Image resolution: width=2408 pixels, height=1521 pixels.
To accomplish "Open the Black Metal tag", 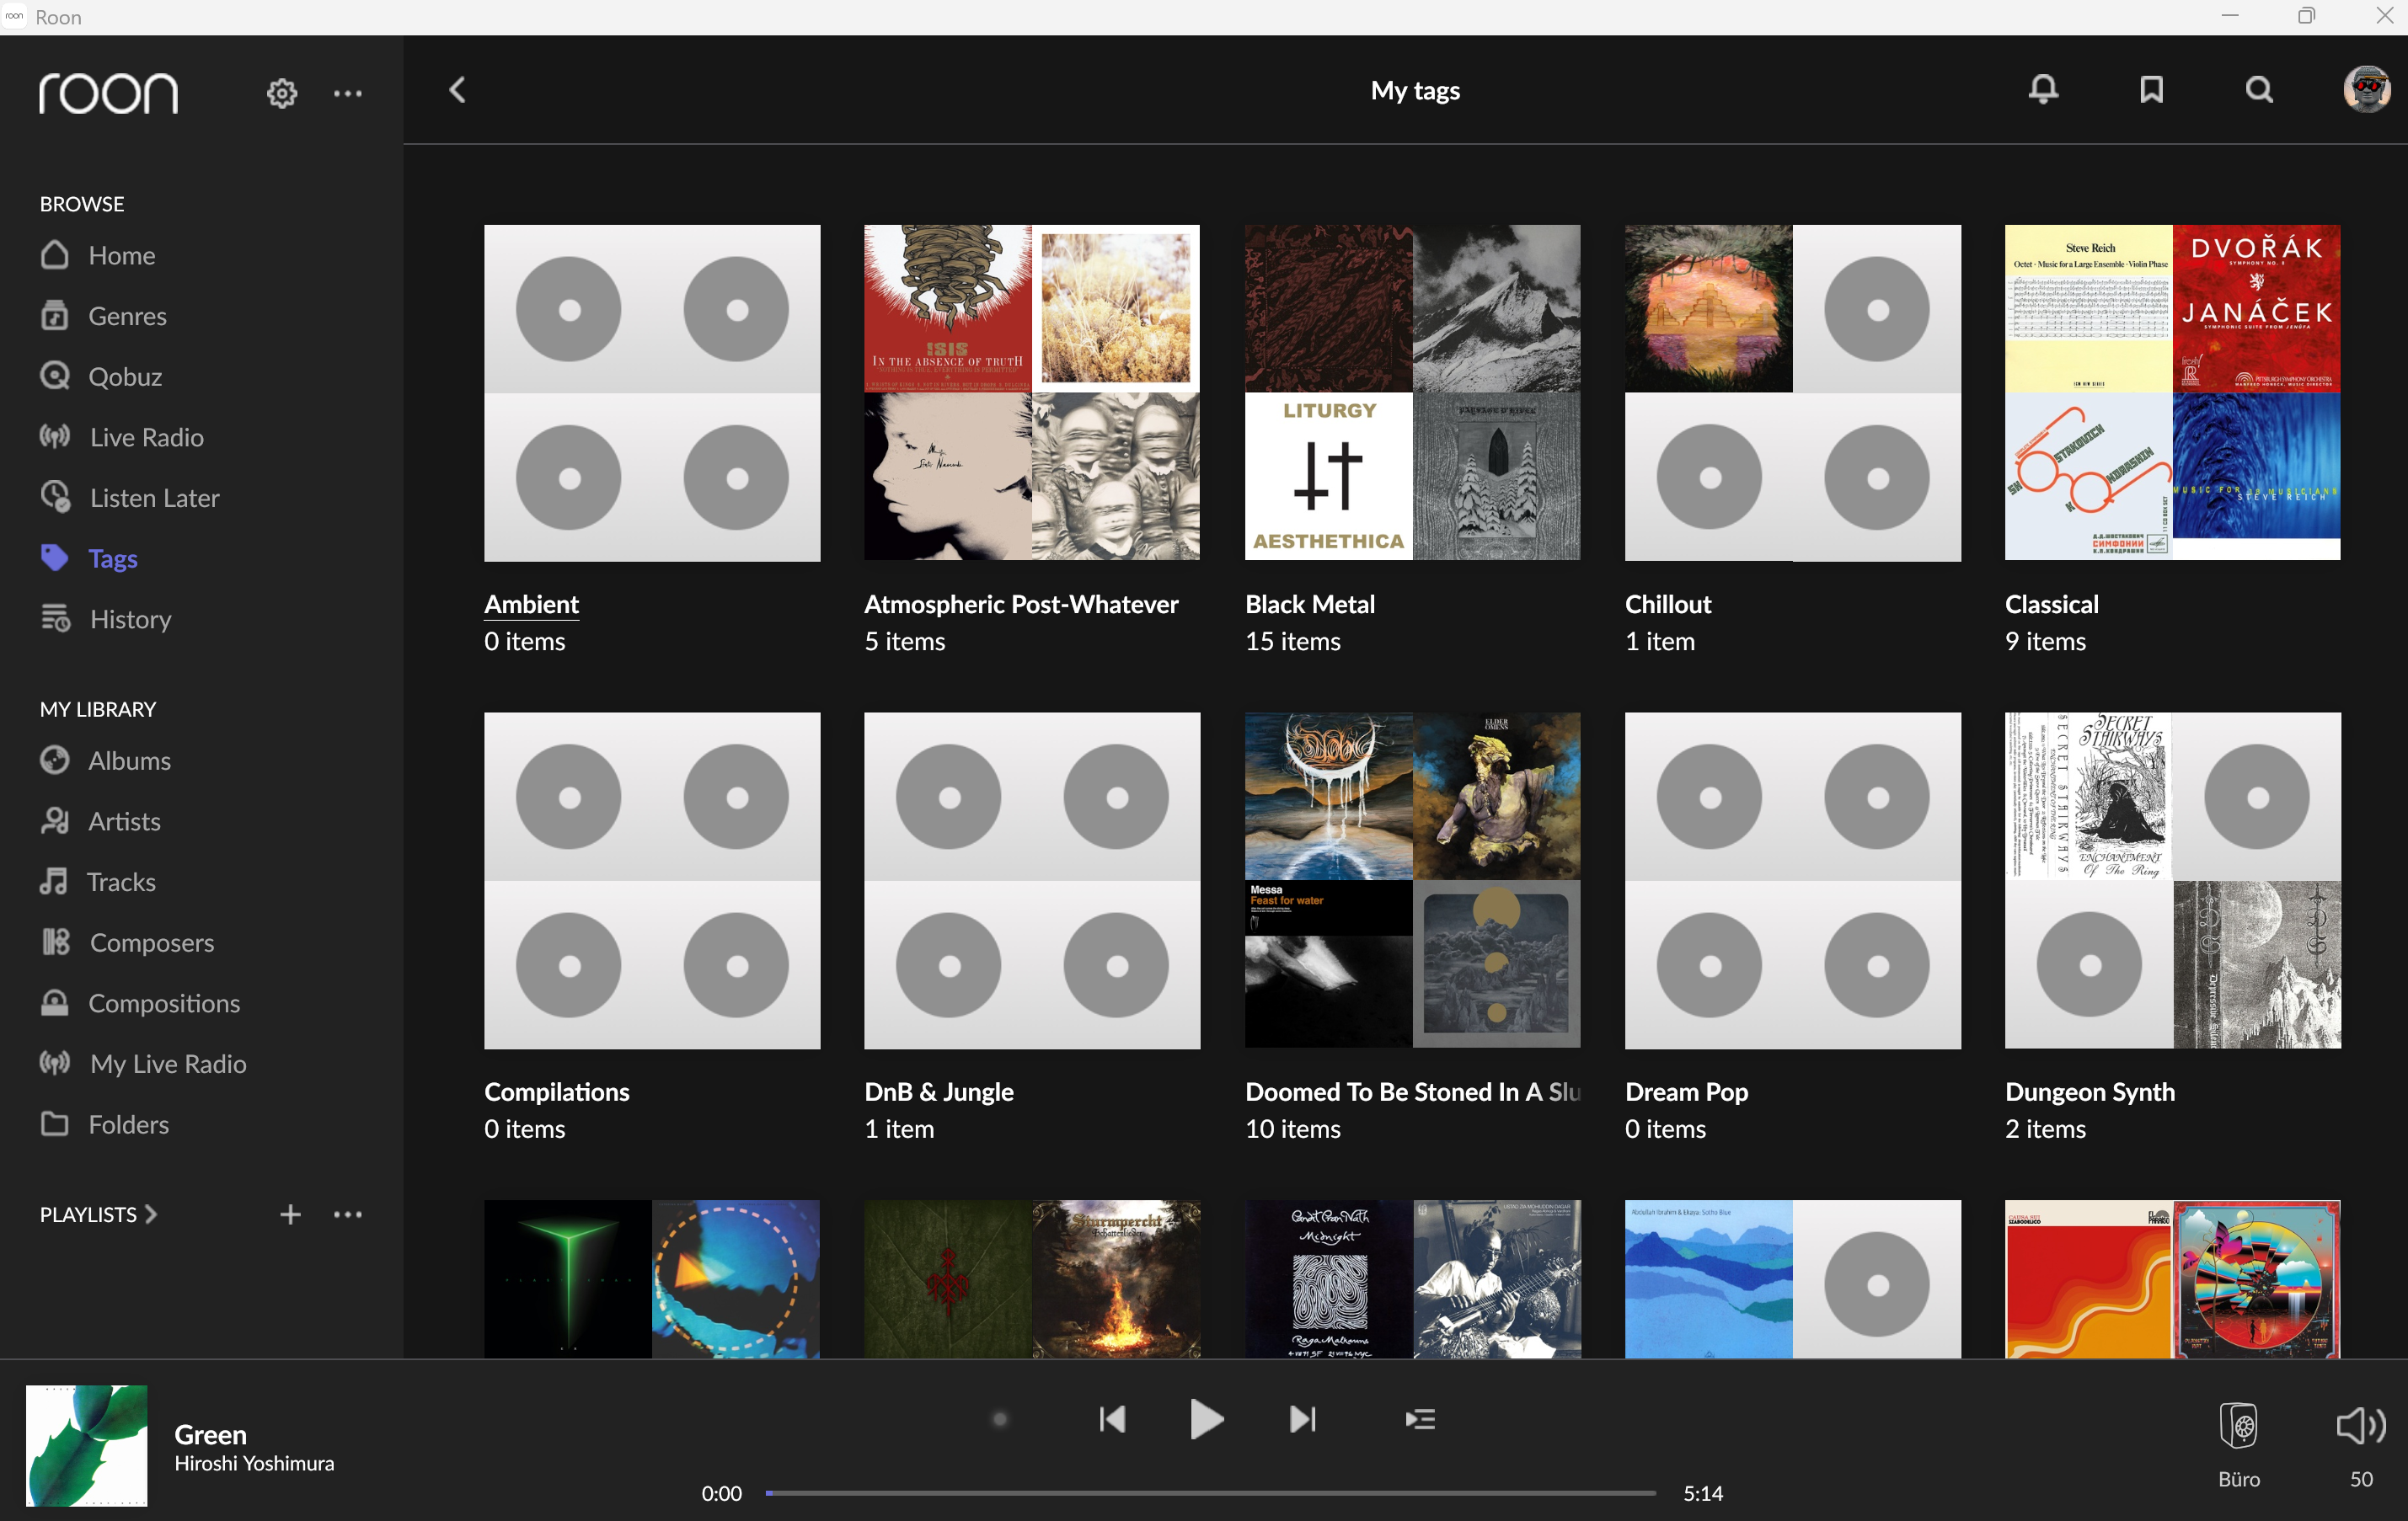I will (x=1309, y=604).
